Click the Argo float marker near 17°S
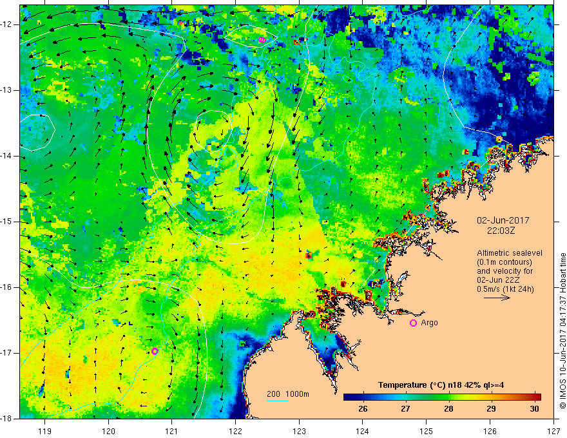Image resolution: width=567 pixels, height=438 pixels. click(x=155, y=351)
